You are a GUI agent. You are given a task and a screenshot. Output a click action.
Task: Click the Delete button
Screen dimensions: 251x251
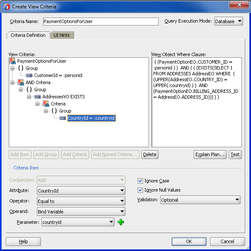(150, 154)
